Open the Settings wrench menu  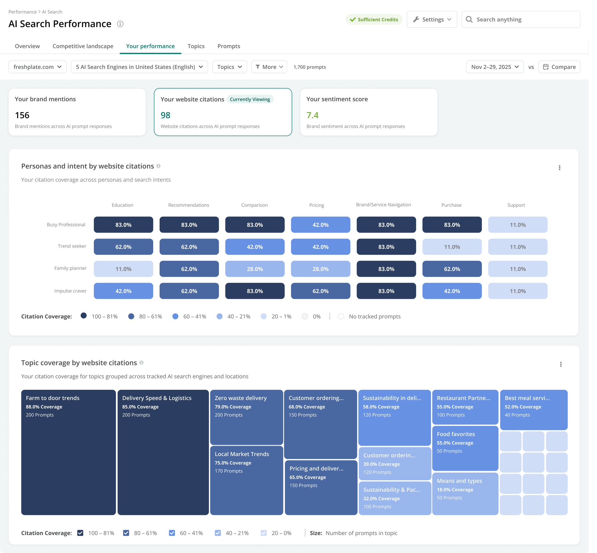point(432,20)
